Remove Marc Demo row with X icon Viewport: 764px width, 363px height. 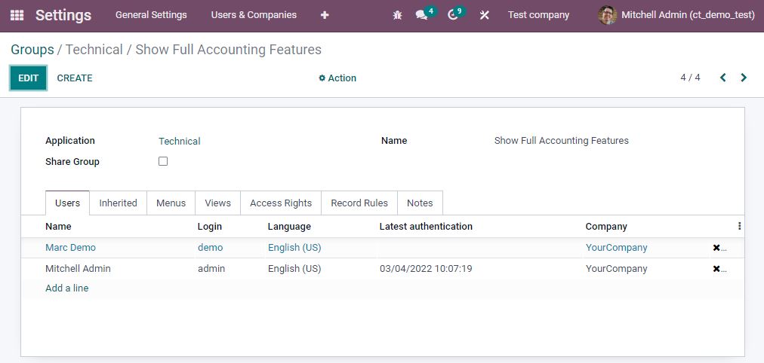[716, 248]
